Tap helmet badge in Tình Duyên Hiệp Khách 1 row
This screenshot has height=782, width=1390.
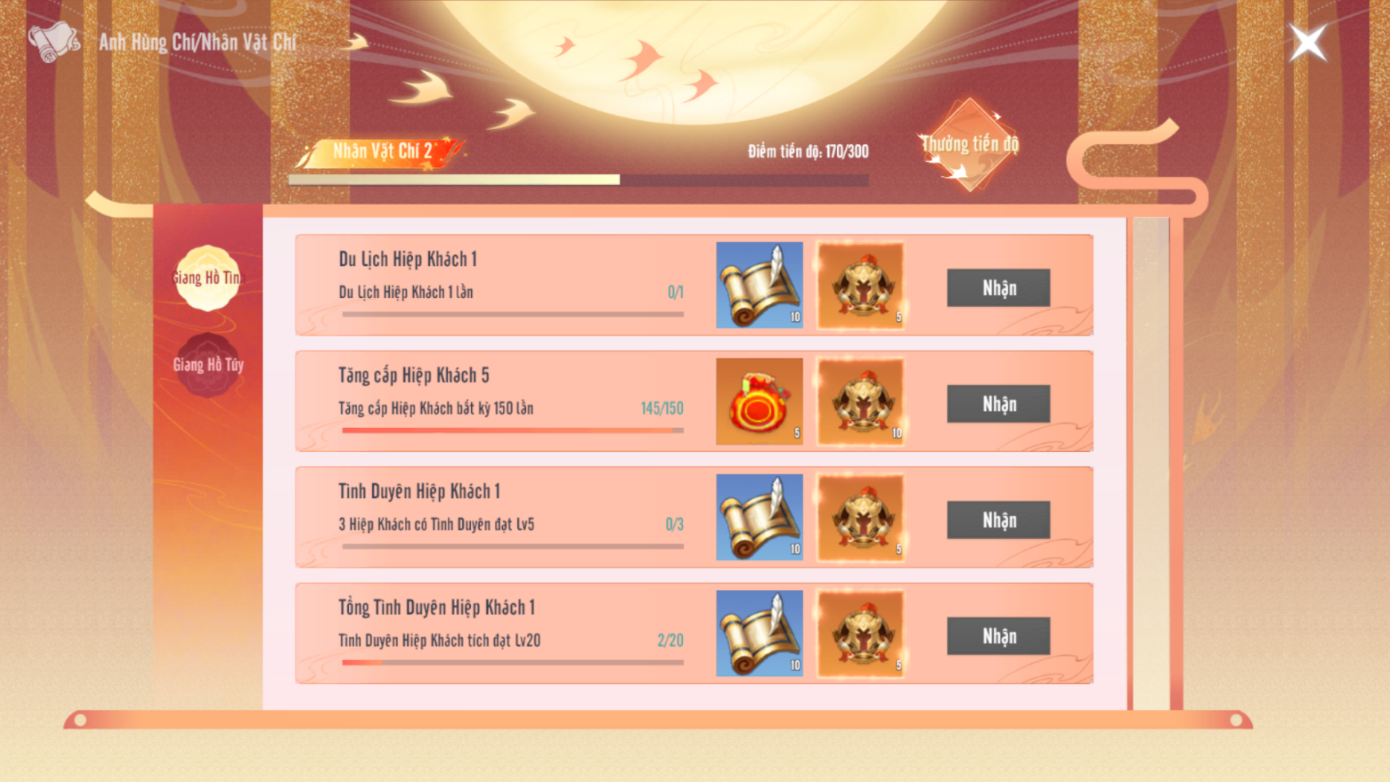[x=861, y=517]
